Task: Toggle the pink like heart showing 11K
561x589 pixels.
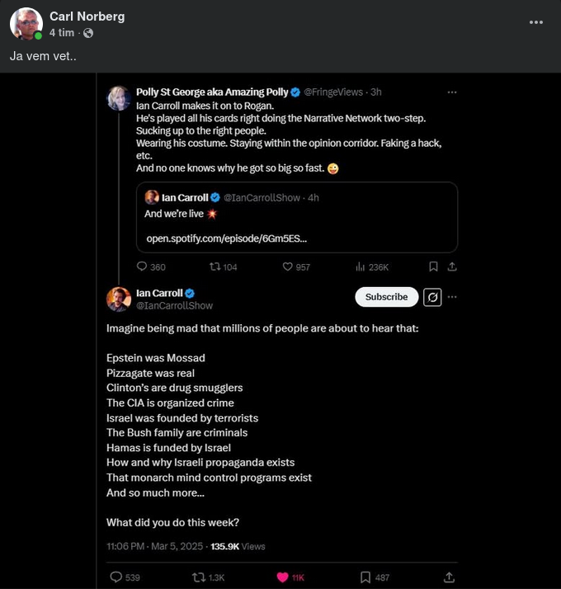Action: (x=282, y=577)
